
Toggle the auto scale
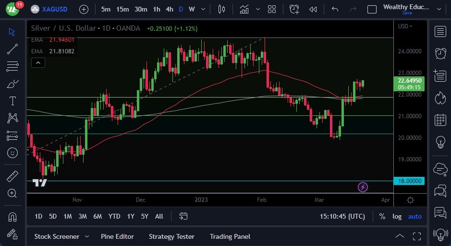pyautogui.click(x=415, y=216)
